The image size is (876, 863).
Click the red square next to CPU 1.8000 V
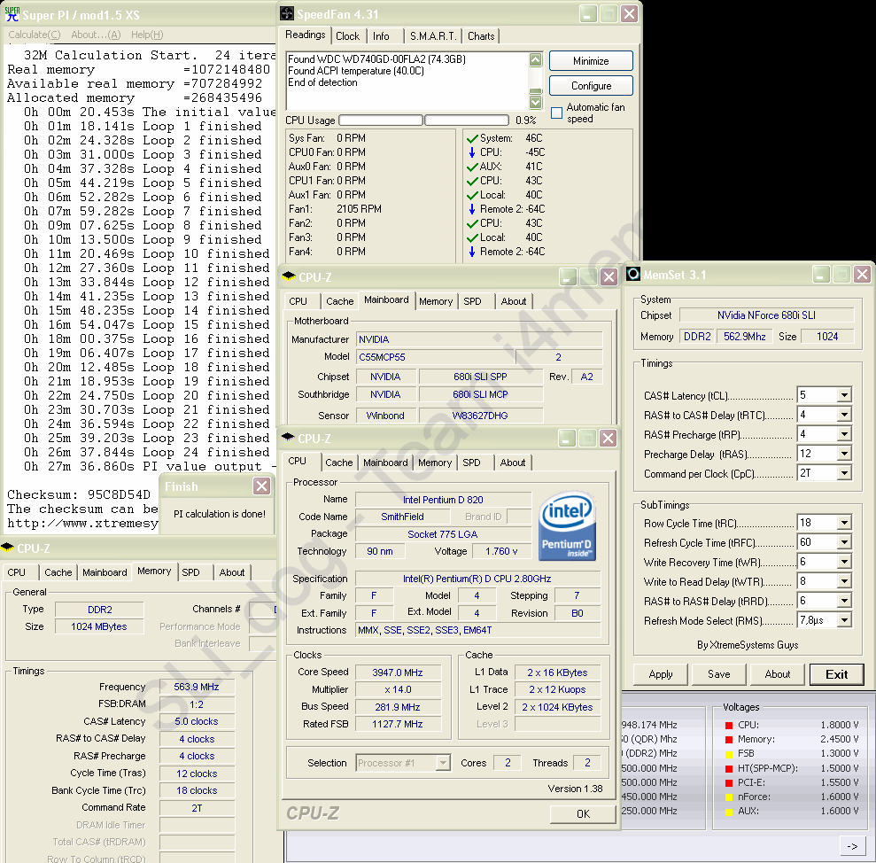tap(728, 726)
